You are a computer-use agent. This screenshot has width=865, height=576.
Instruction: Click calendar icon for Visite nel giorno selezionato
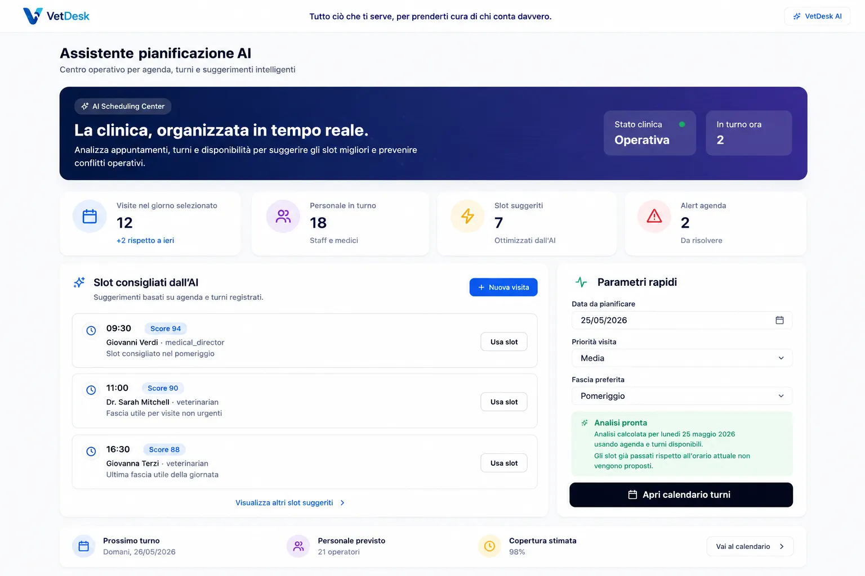click(90, 216)
